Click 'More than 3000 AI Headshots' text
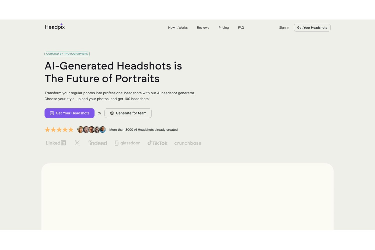 pos(143,129)
